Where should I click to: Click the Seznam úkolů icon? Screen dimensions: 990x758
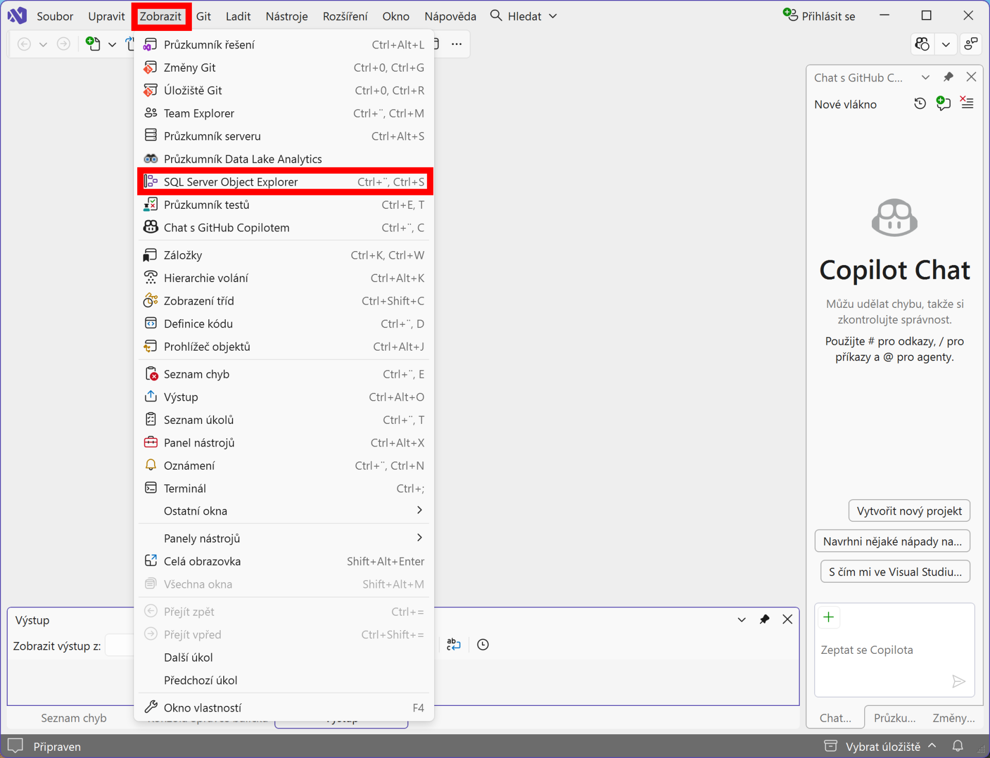[151, 420]
